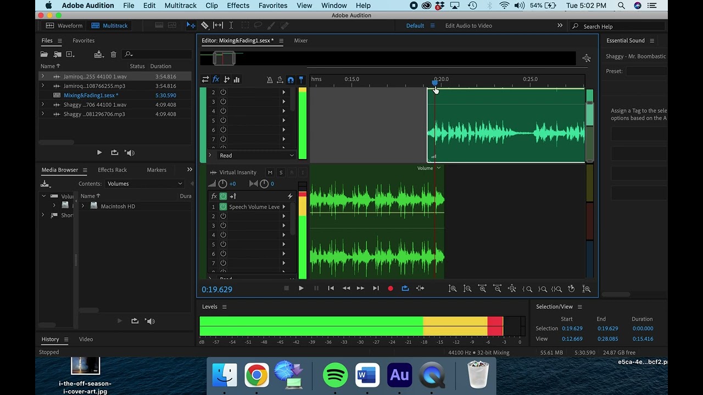This screenshot has width=703, height=395.
Task: Click the Zoom Out Full icon
Action: (x=512, y=289)
